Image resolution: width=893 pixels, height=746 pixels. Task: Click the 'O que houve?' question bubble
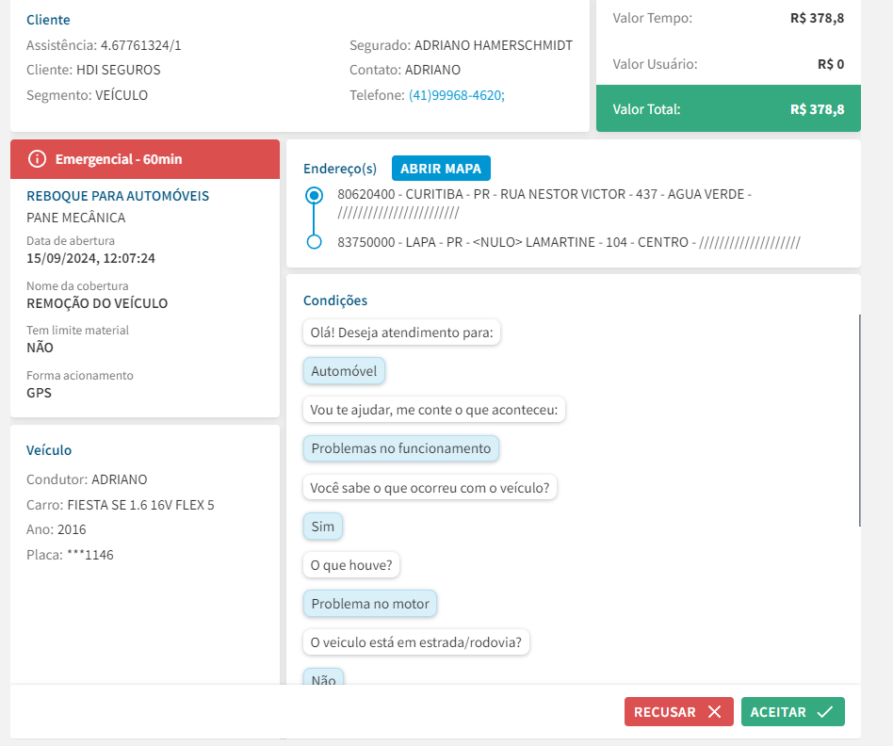[x=352, y=565]
